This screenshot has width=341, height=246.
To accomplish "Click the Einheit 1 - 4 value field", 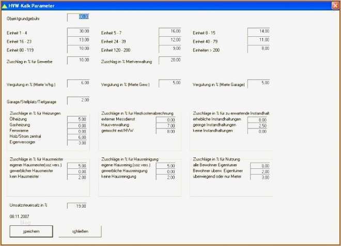I will point(79,32).
